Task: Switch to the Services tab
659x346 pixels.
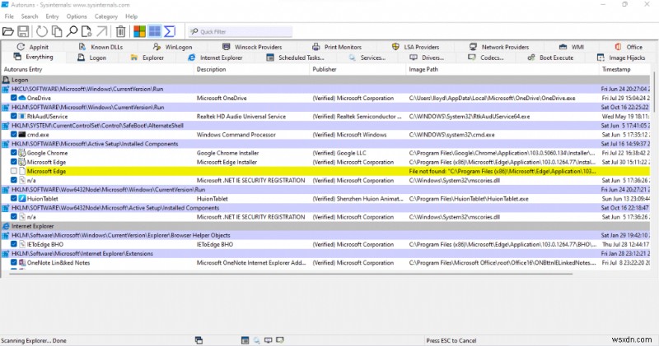Action: [x=367, y=58]
